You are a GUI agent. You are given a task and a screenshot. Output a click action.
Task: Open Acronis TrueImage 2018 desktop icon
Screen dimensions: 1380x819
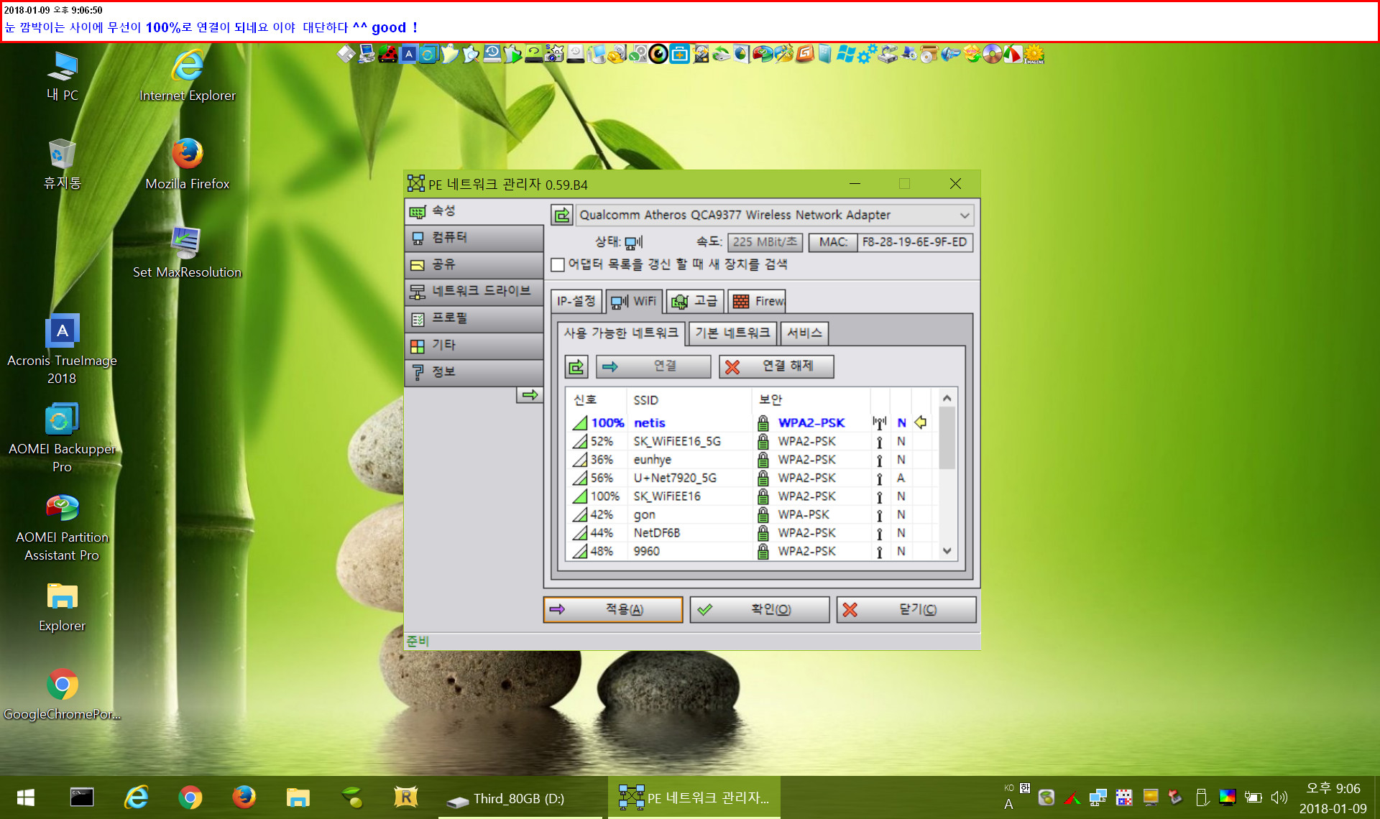[62, 350]
